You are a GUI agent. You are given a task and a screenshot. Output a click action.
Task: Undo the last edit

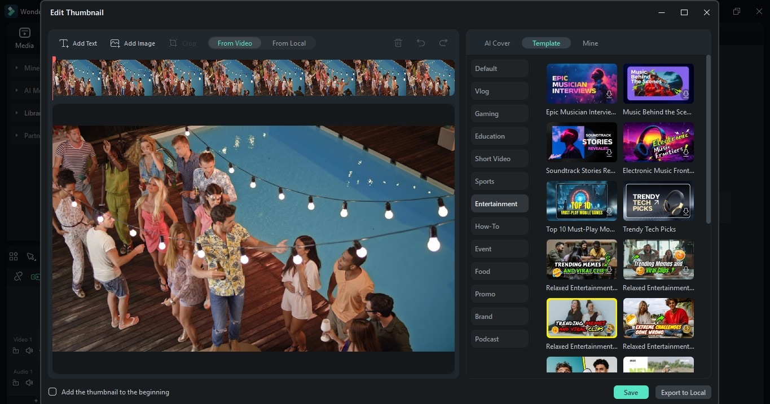pos(420,42)
